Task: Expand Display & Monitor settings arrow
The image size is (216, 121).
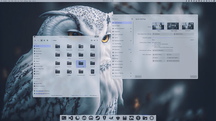Action: tap(131, 41)
